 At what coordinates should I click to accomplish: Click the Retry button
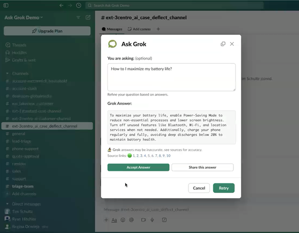click(x=224, y=188)
